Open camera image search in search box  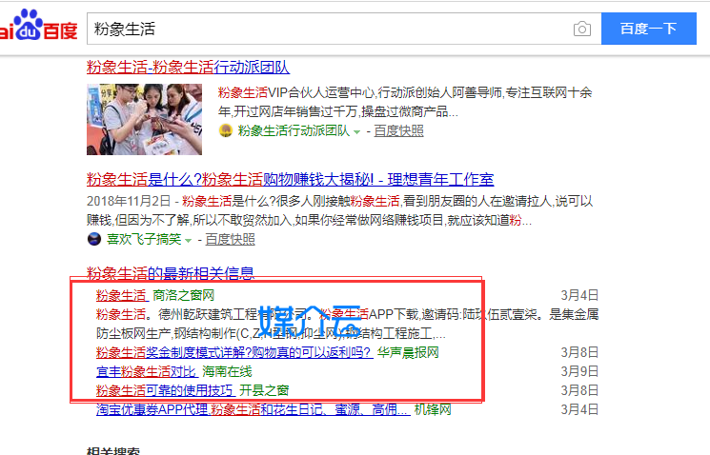pyautogui.click(x=581, y=30)
